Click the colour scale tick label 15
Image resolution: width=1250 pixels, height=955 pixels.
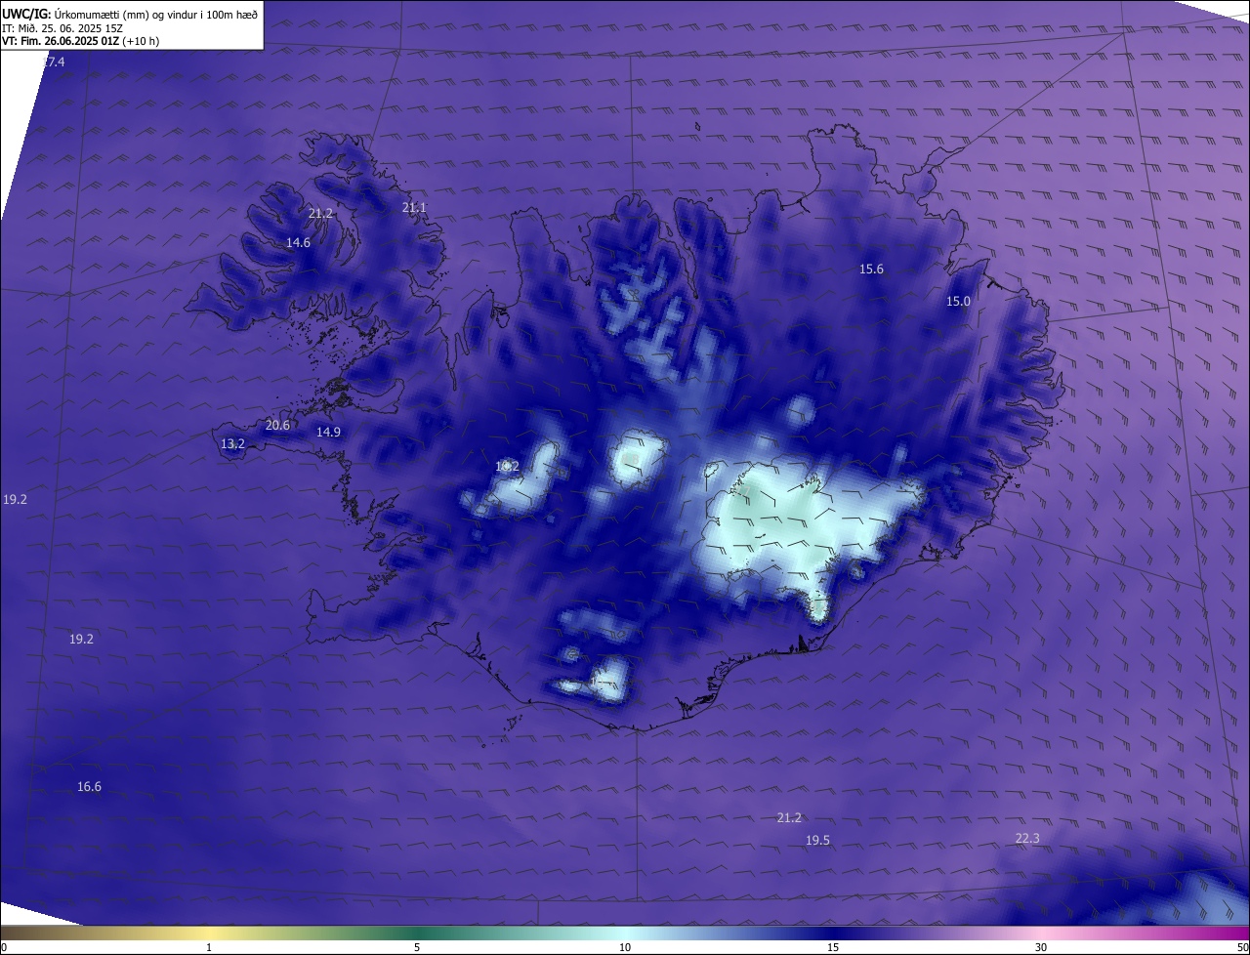[x=833, y=947]
